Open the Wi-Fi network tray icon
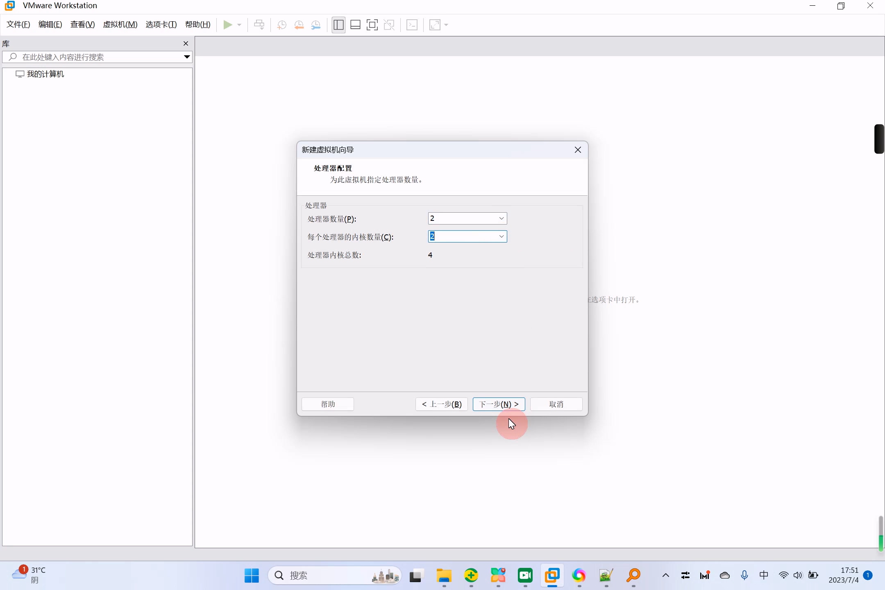Image resolution: width=885 pixels, height=590 pixels. click(783, 576)
